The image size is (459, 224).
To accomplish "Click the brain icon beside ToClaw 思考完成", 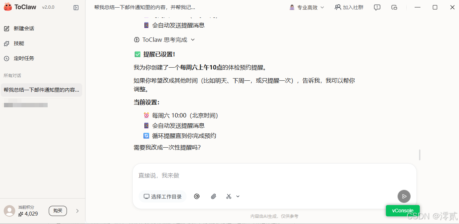I will coord(137,40).
